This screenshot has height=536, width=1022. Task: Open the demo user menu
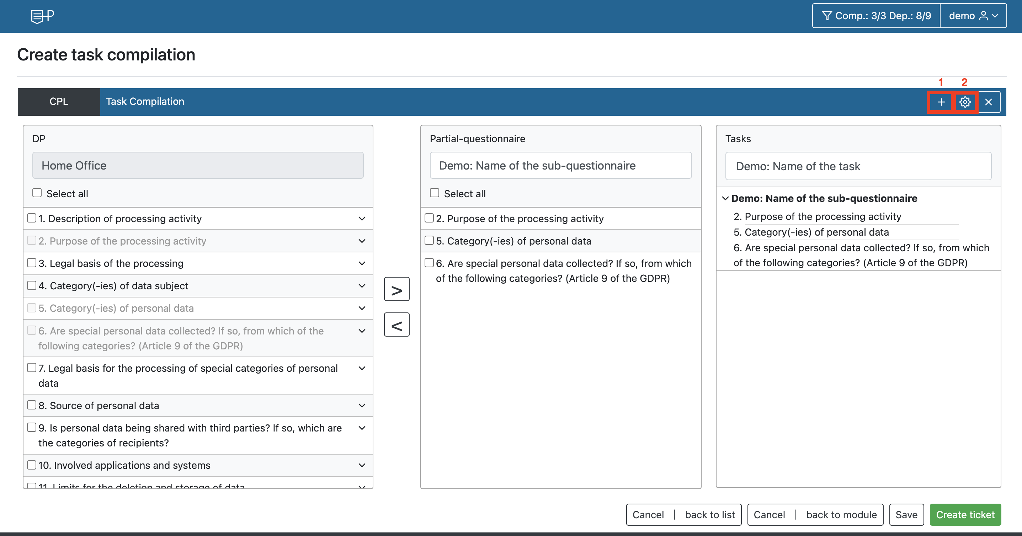click(x=973, y=16)
